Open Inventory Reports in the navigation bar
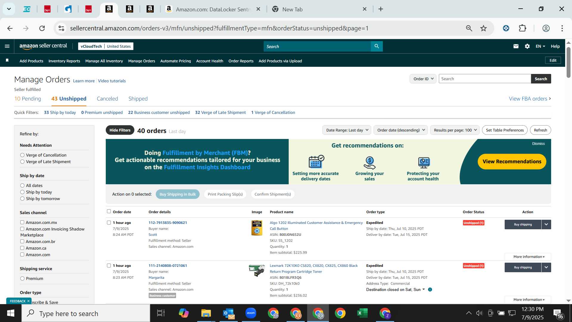The height and width of the screenshot is (322, 572). click(64, 61)
